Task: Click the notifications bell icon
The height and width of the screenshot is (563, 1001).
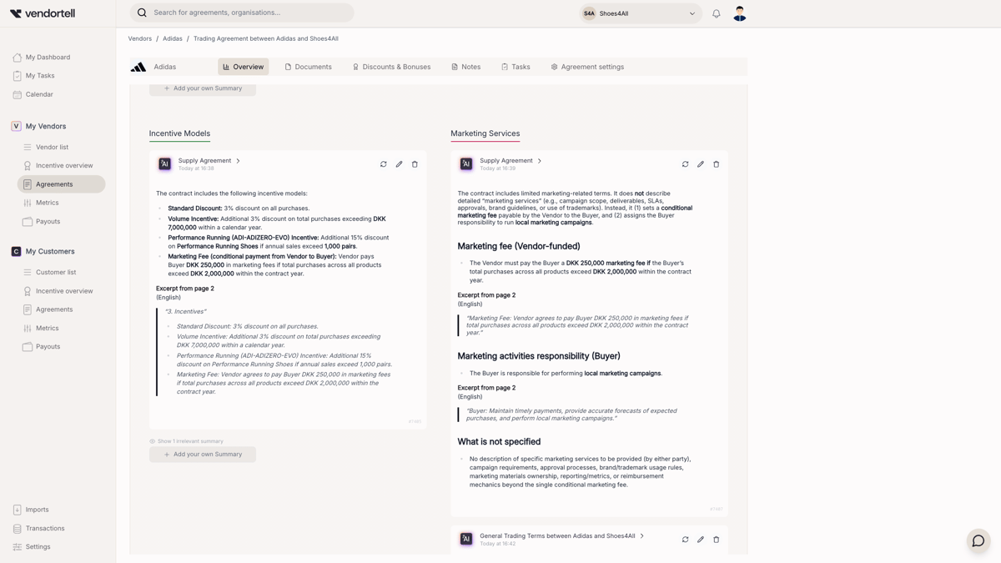Action: [716, 13]
